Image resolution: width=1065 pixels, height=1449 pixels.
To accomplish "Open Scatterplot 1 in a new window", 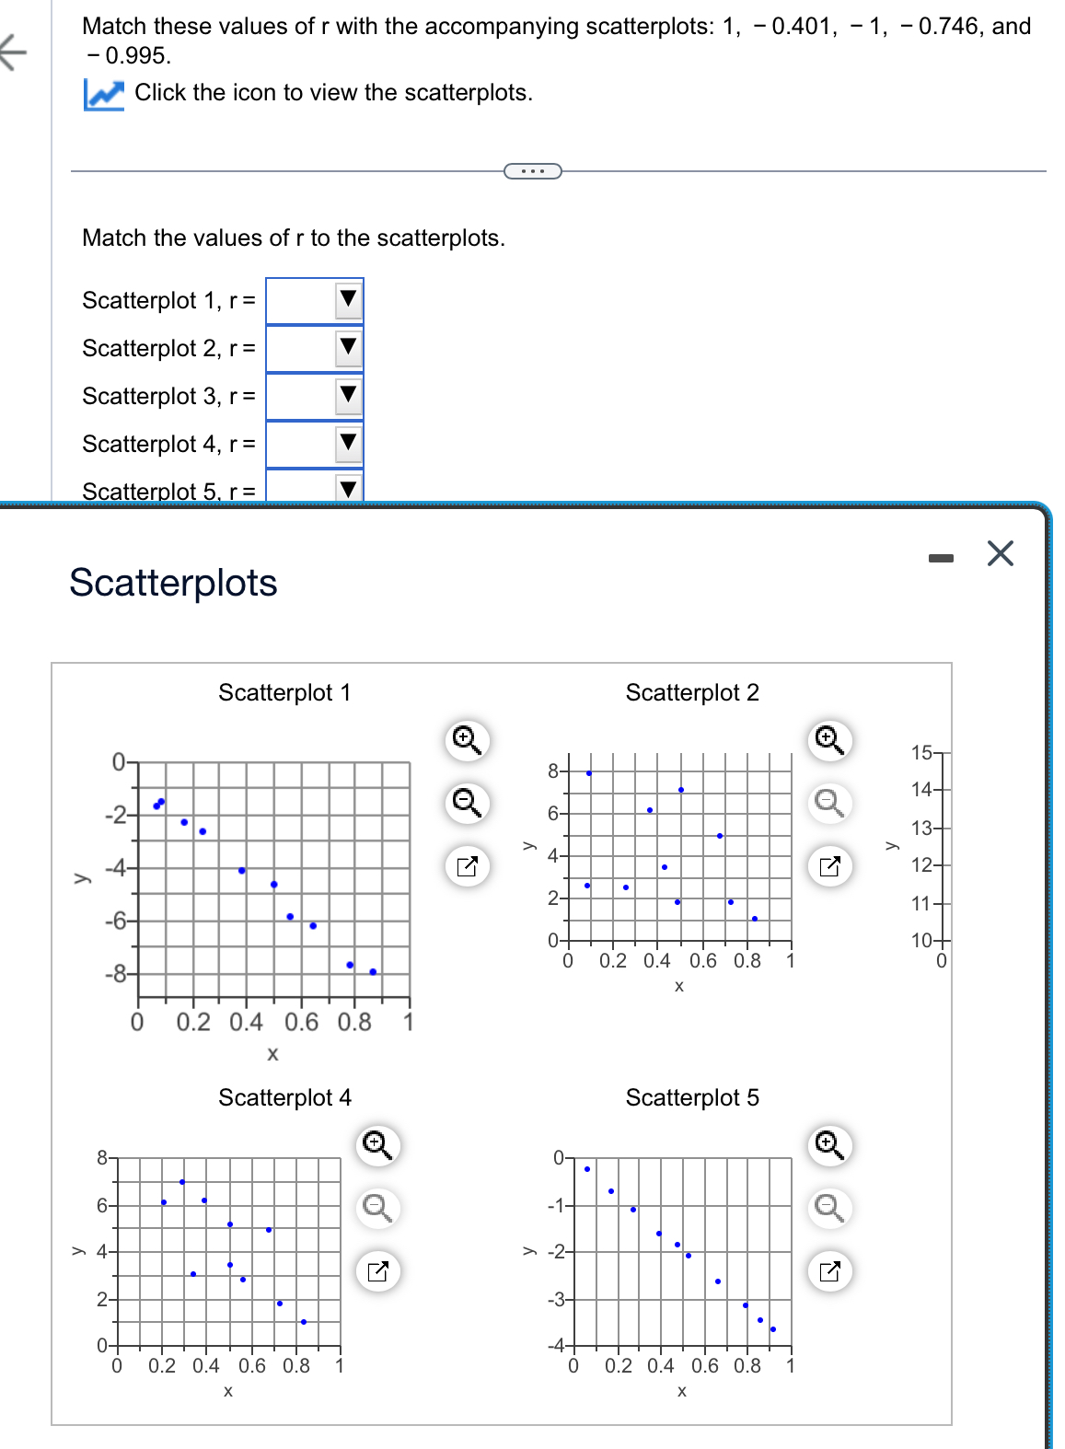I will [x=469, y=865].
